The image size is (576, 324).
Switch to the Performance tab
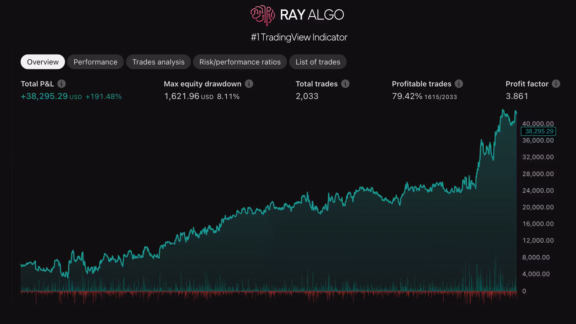[x=95, y=62]
